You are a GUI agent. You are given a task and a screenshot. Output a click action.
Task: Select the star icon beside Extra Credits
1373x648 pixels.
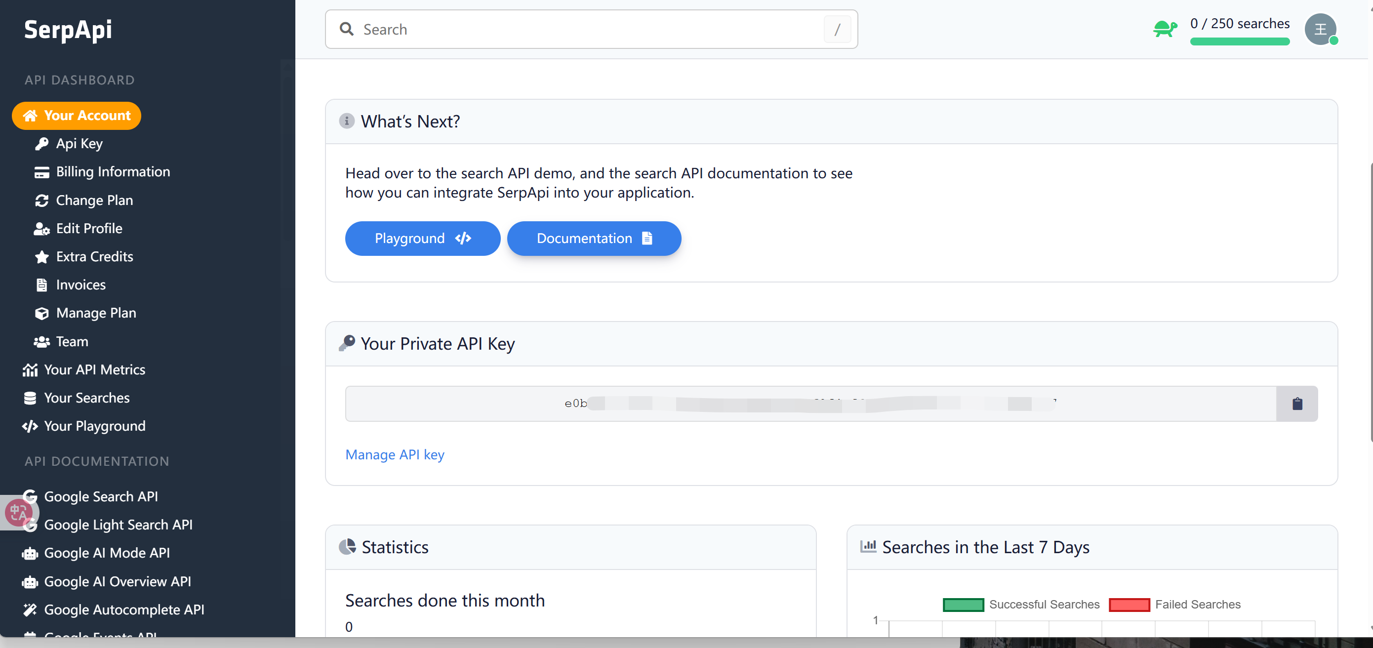tap(41, 256)
